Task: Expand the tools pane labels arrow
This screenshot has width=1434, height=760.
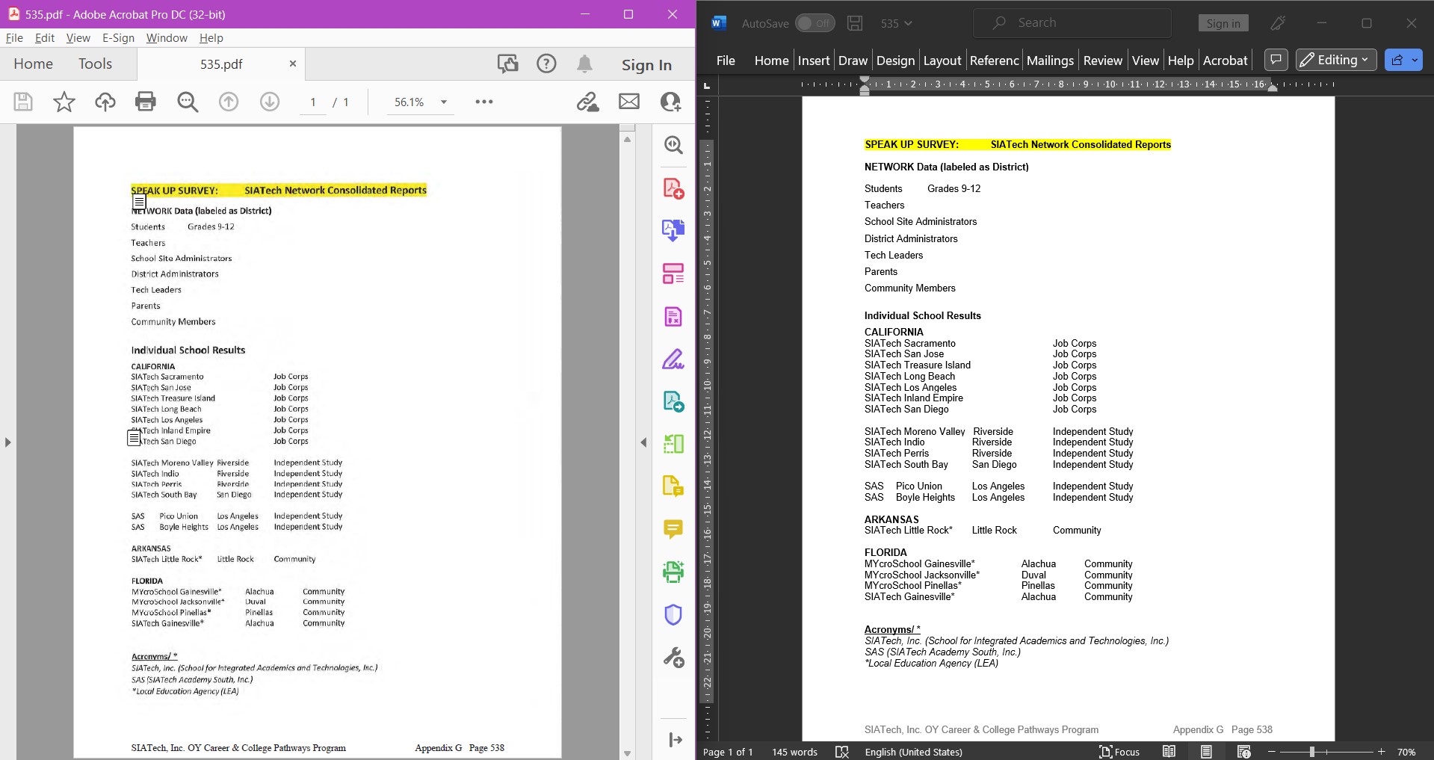Action: (675, 740)
